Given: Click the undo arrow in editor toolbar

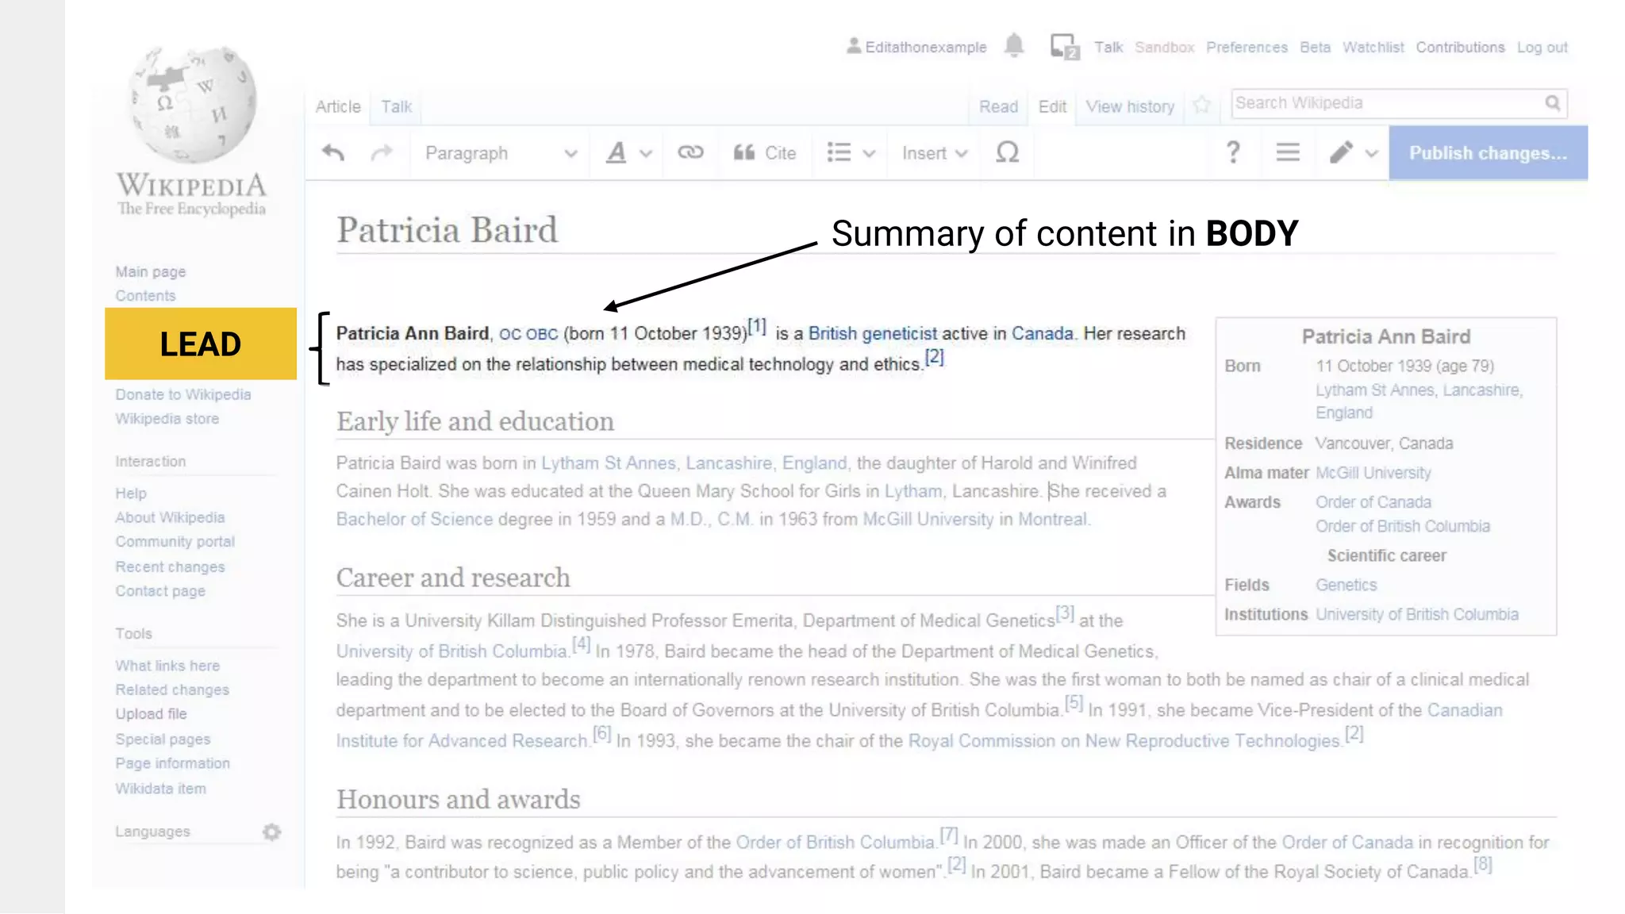Looking at the screenshot, I should (x=332, y=152).
